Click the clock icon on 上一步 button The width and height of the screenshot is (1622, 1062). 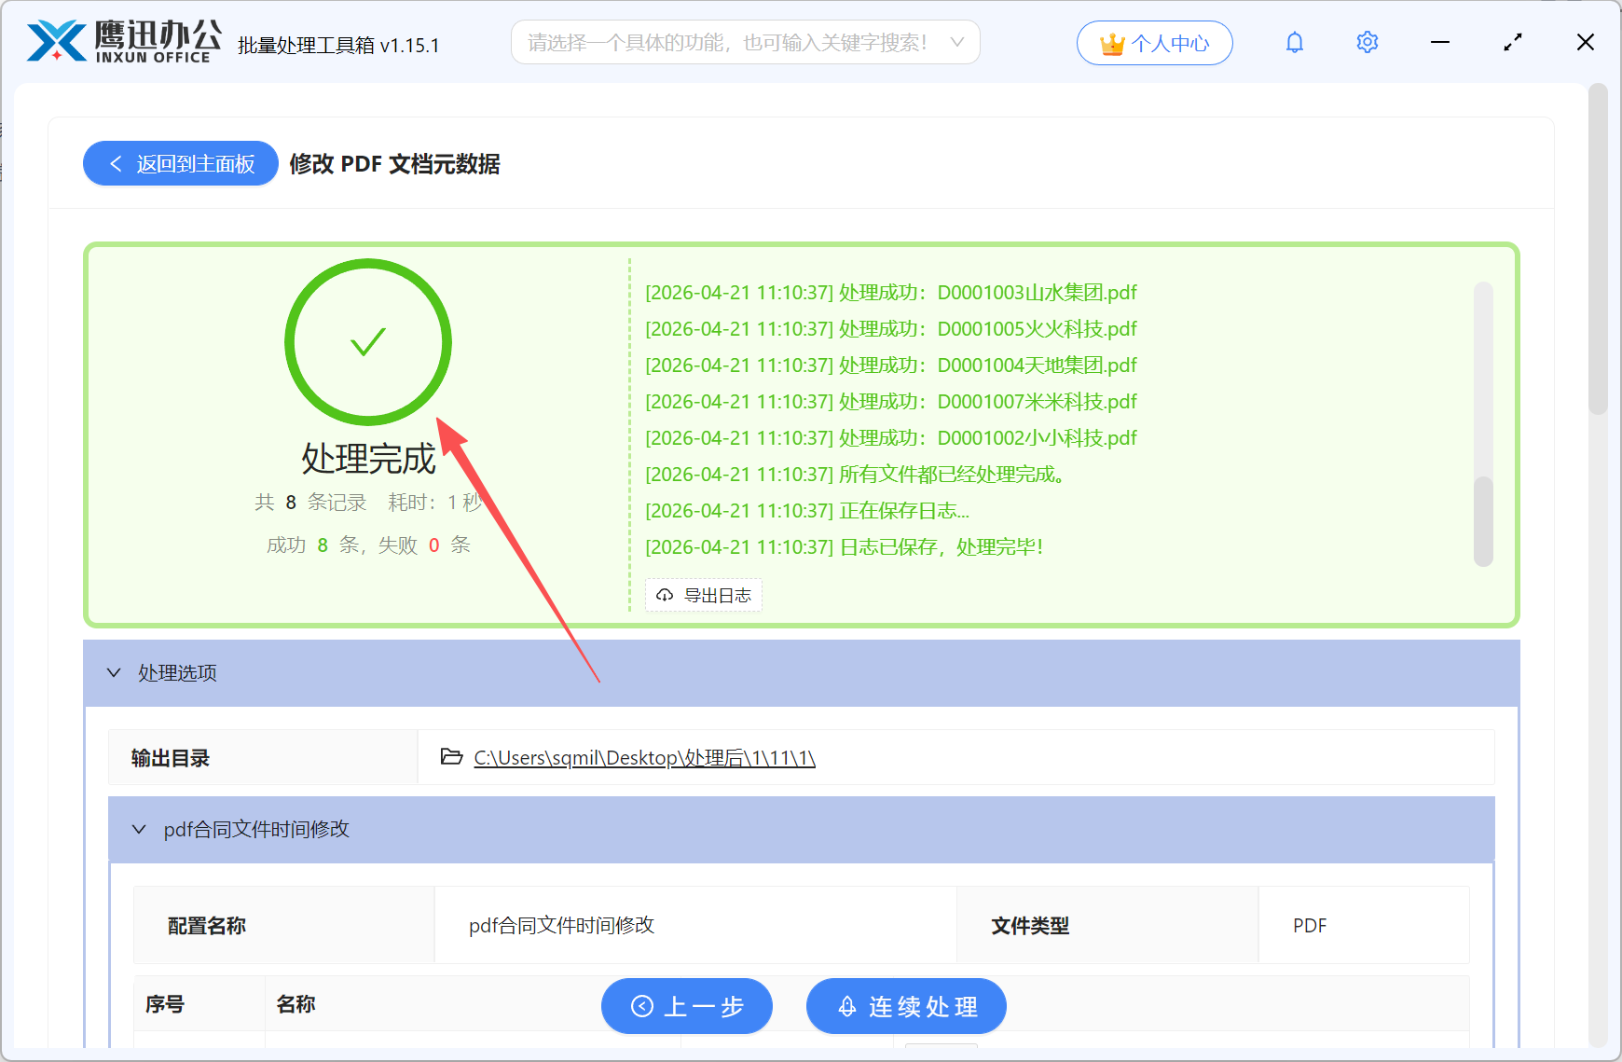pyautogui.click(x=641, y=1006)
